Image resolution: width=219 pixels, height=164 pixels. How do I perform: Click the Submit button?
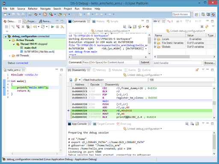click(x=145, y=62)
